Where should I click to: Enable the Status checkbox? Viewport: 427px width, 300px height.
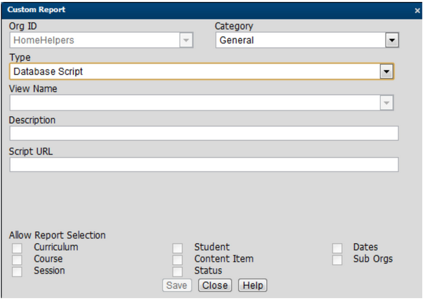[177, 271]
